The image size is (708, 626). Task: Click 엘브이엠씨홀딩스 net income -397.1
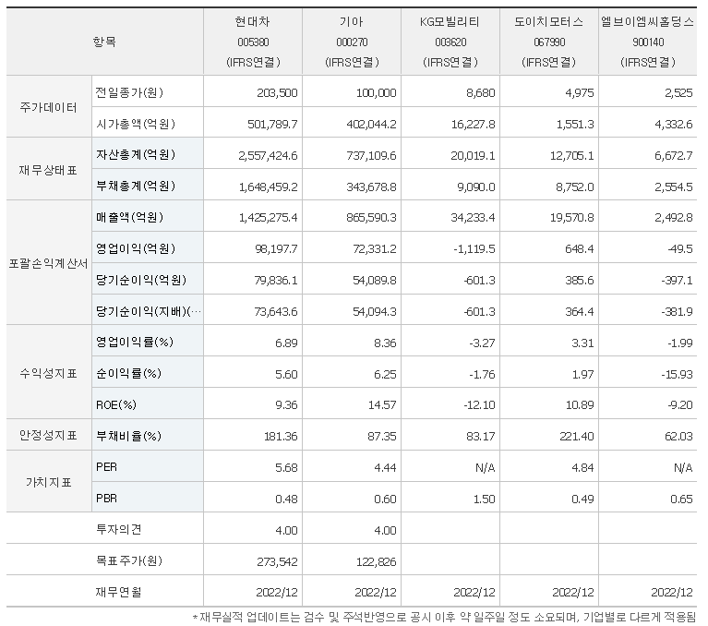pyautogui.click(x=677, y=281)
